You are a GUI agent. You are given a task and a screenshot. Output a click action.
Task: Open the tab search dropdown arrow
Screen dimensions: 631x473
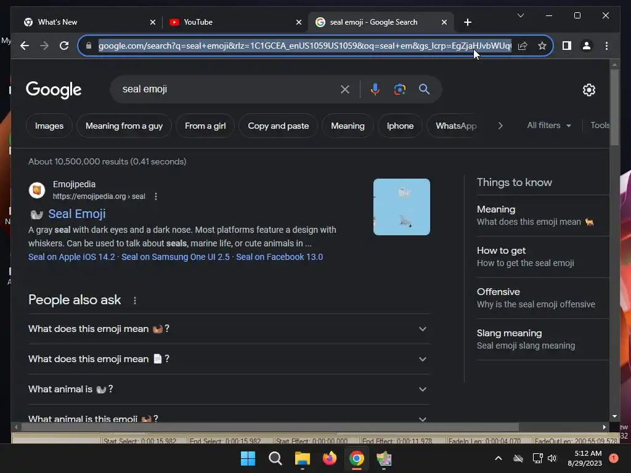(520, 15)
